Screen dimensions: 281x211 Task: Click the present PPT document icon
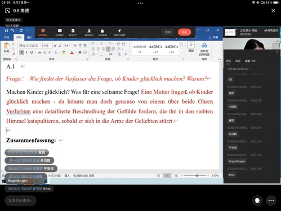point(73,30)
